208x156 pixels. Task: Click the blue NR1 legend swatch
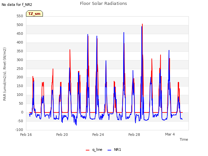[x=109, y=150]
